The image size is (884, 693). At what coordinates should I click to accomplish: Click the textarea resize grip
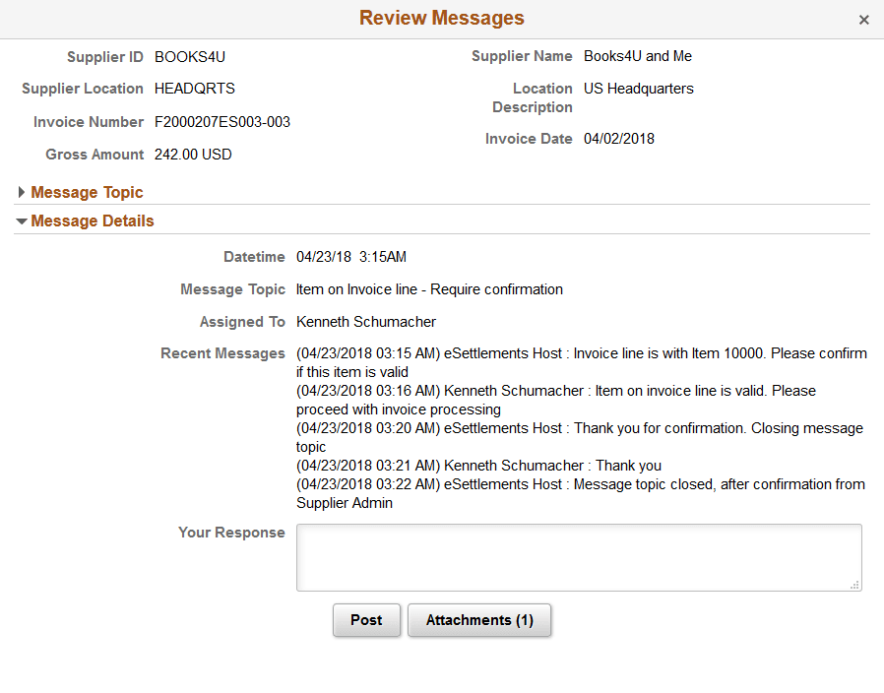tap(855, 586)
